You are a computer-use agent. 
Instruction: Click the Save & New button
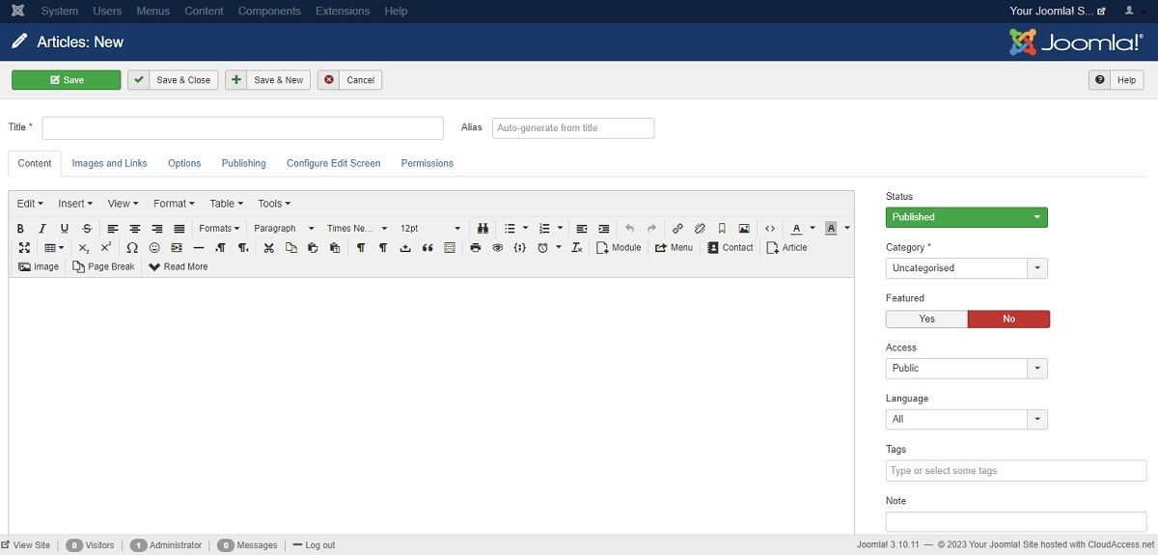pyautogui.click(x=267, y=80)
